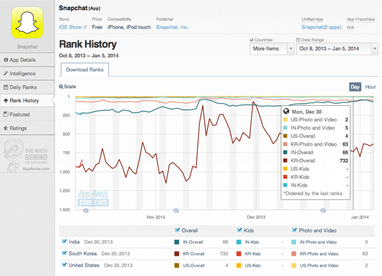
Task: Click KR-Photo and Video swatch in table
Action: point(294,254)
